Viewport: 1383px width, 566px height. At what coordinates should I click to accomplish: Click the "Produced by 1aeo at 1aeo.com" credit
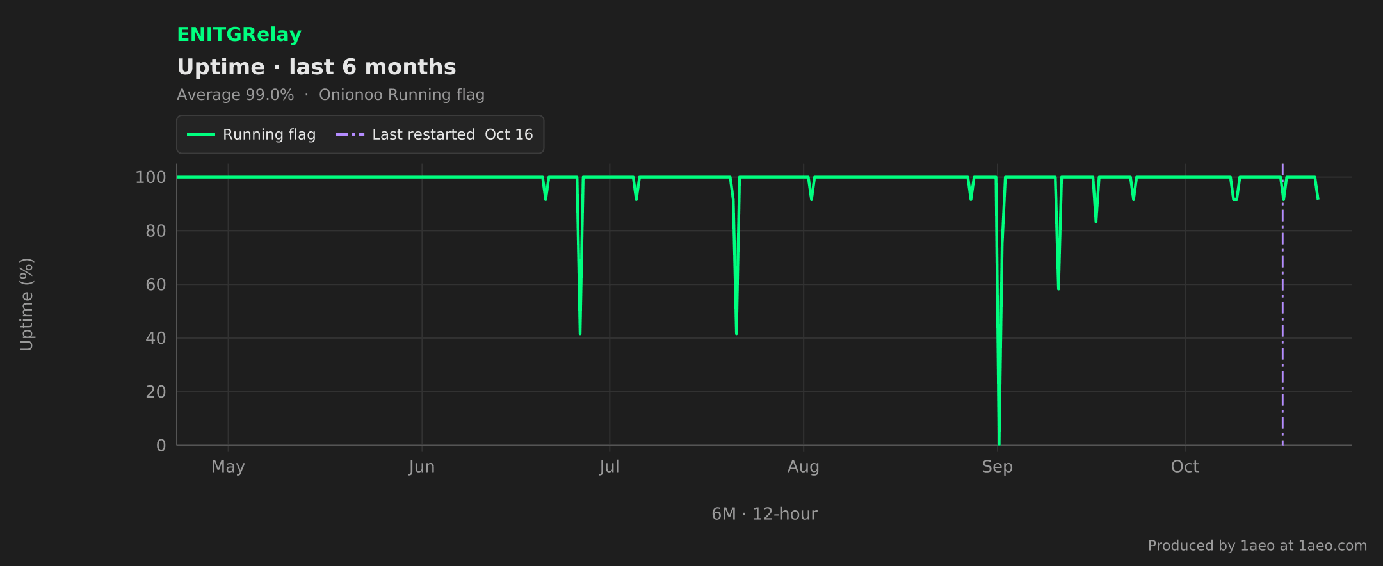pyautogui.click(x=1258, y=546)
